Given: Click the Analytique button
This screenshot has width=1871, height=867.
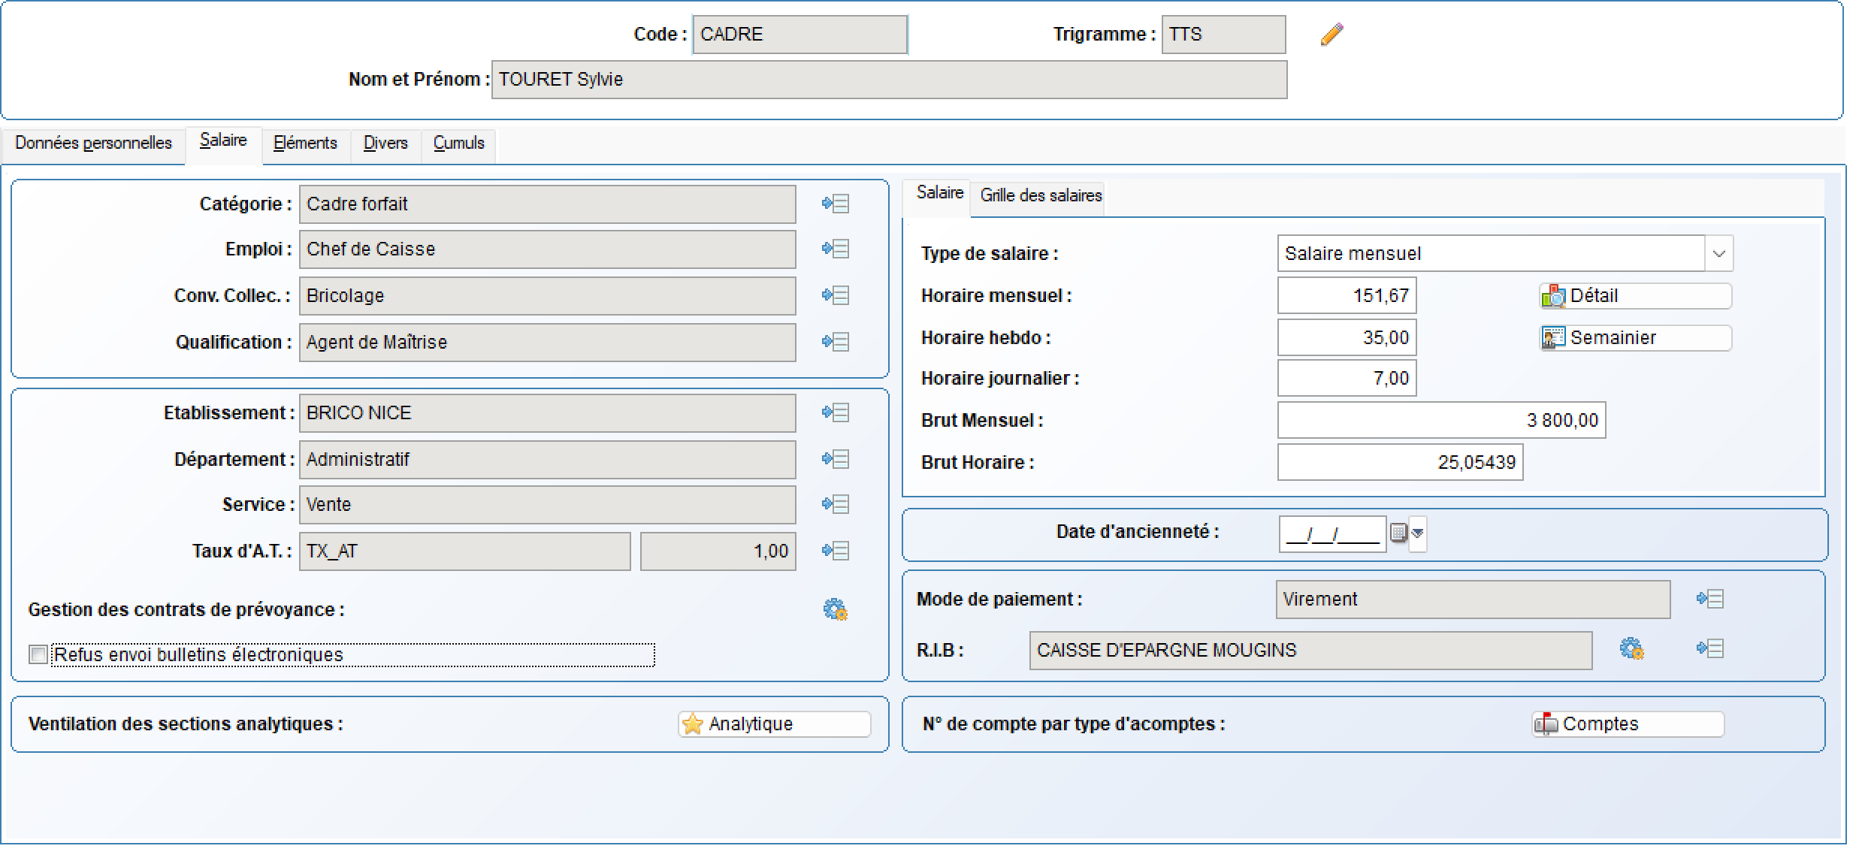Looking at the screenshot, I should tap(775, 724).
